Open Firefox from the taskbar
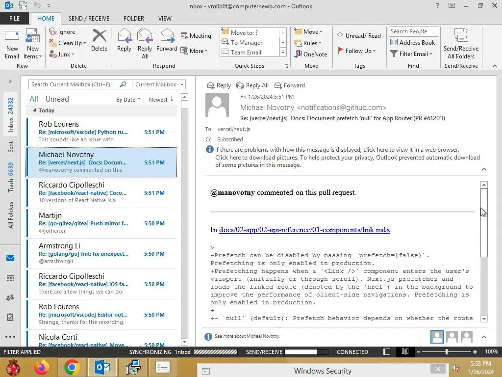Screen dimensions: 502x377 click(42, 367)
